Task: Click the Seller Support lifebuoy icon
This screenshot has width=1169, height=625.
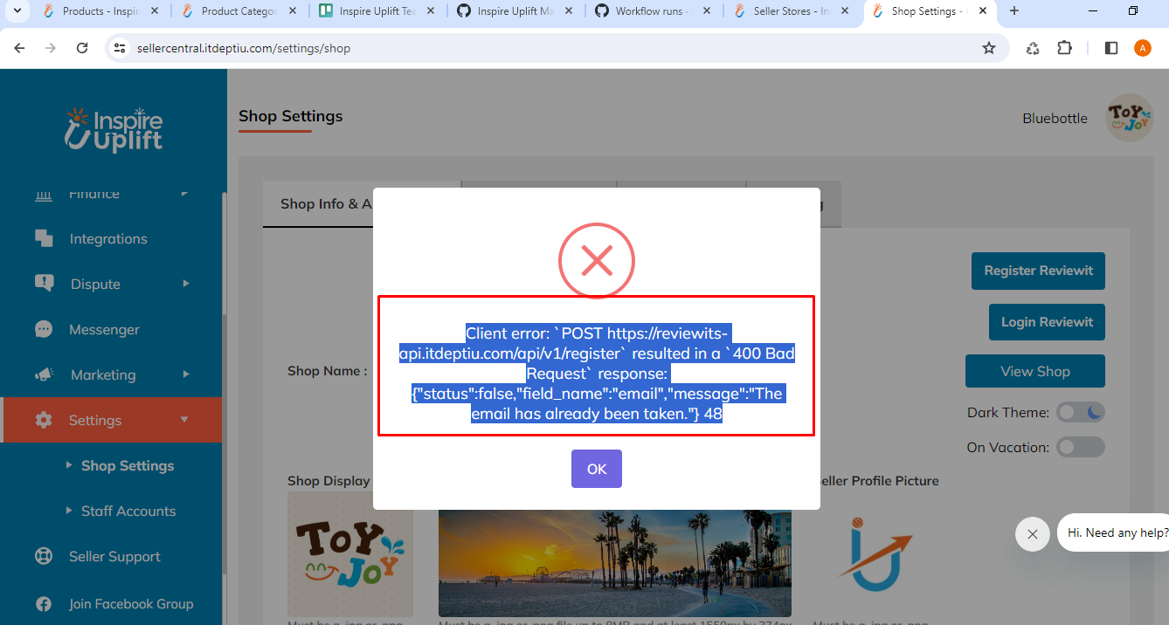Action: click(x=44, y=556)
